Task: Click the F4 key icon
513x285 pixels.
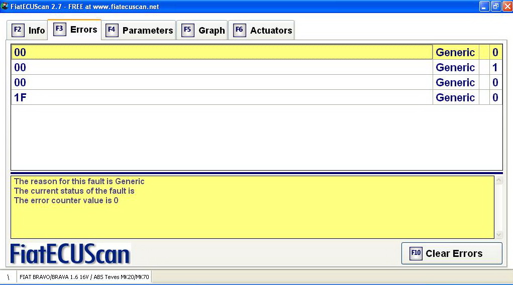Action: click(x=112, y=31)
